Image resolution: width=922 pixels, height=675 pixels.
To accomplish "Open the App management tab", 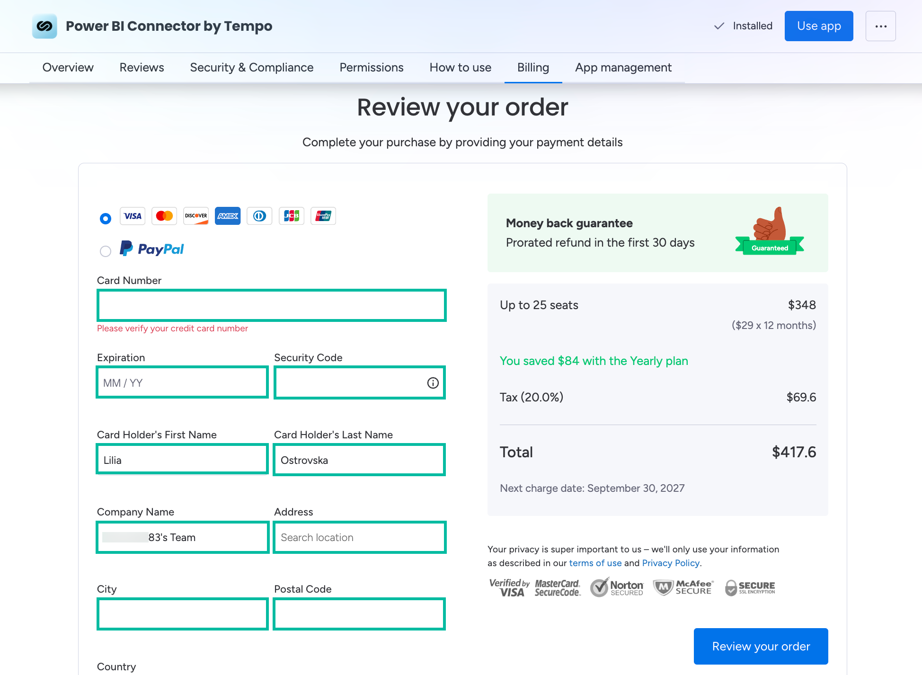I will point(623,68).
